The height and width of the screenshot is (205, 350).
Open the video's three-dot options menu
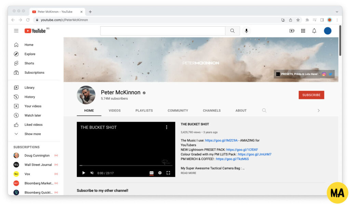166,127
